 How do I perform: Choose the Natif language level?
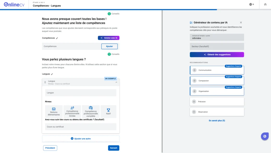pos(108,112)
